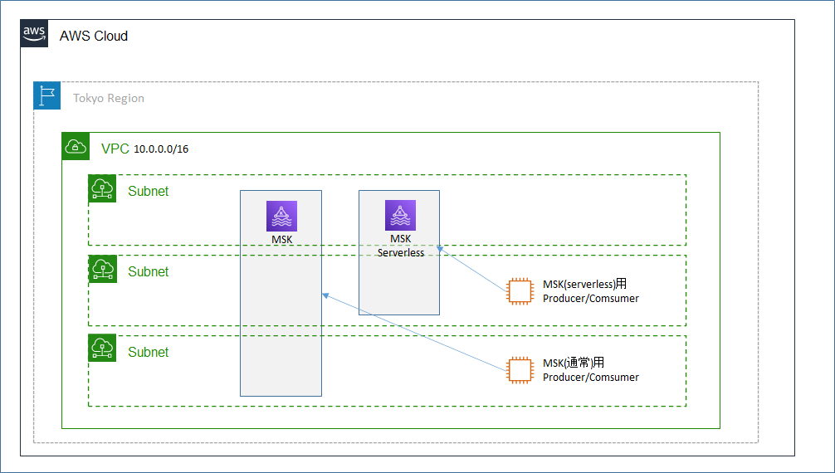
Task: Select the purple MSK service icon
Action: (281, 217)
